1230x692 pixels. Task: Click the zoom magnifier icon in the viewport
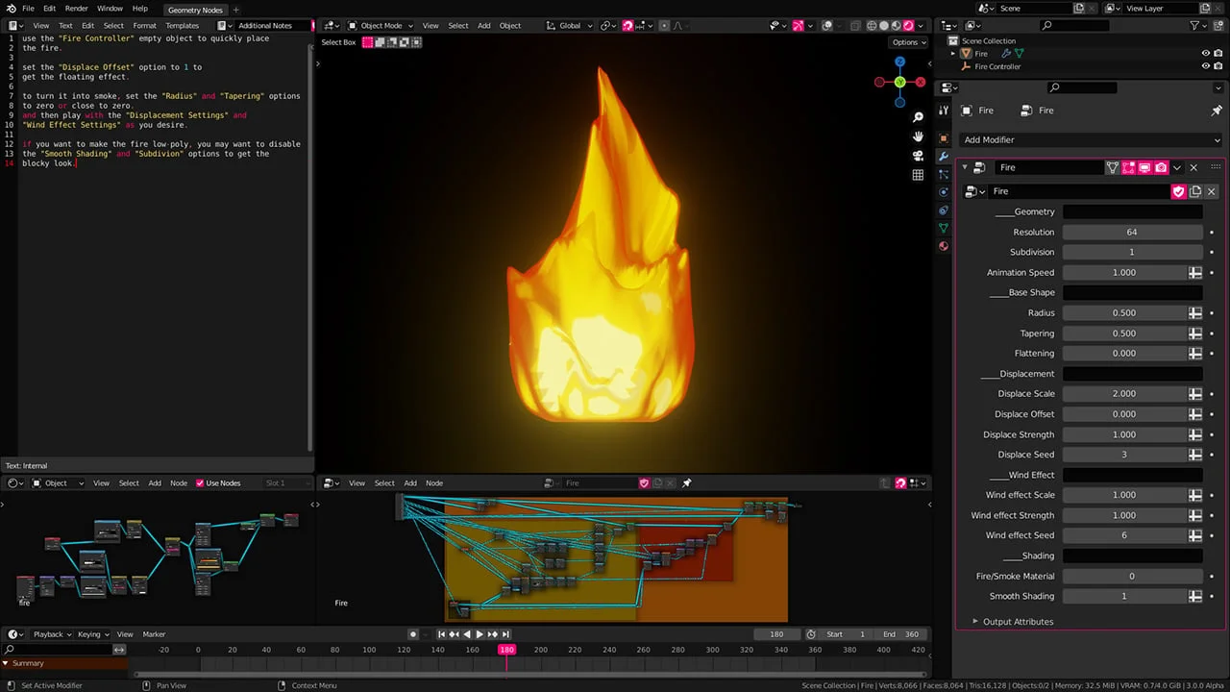tap(917, 116)
